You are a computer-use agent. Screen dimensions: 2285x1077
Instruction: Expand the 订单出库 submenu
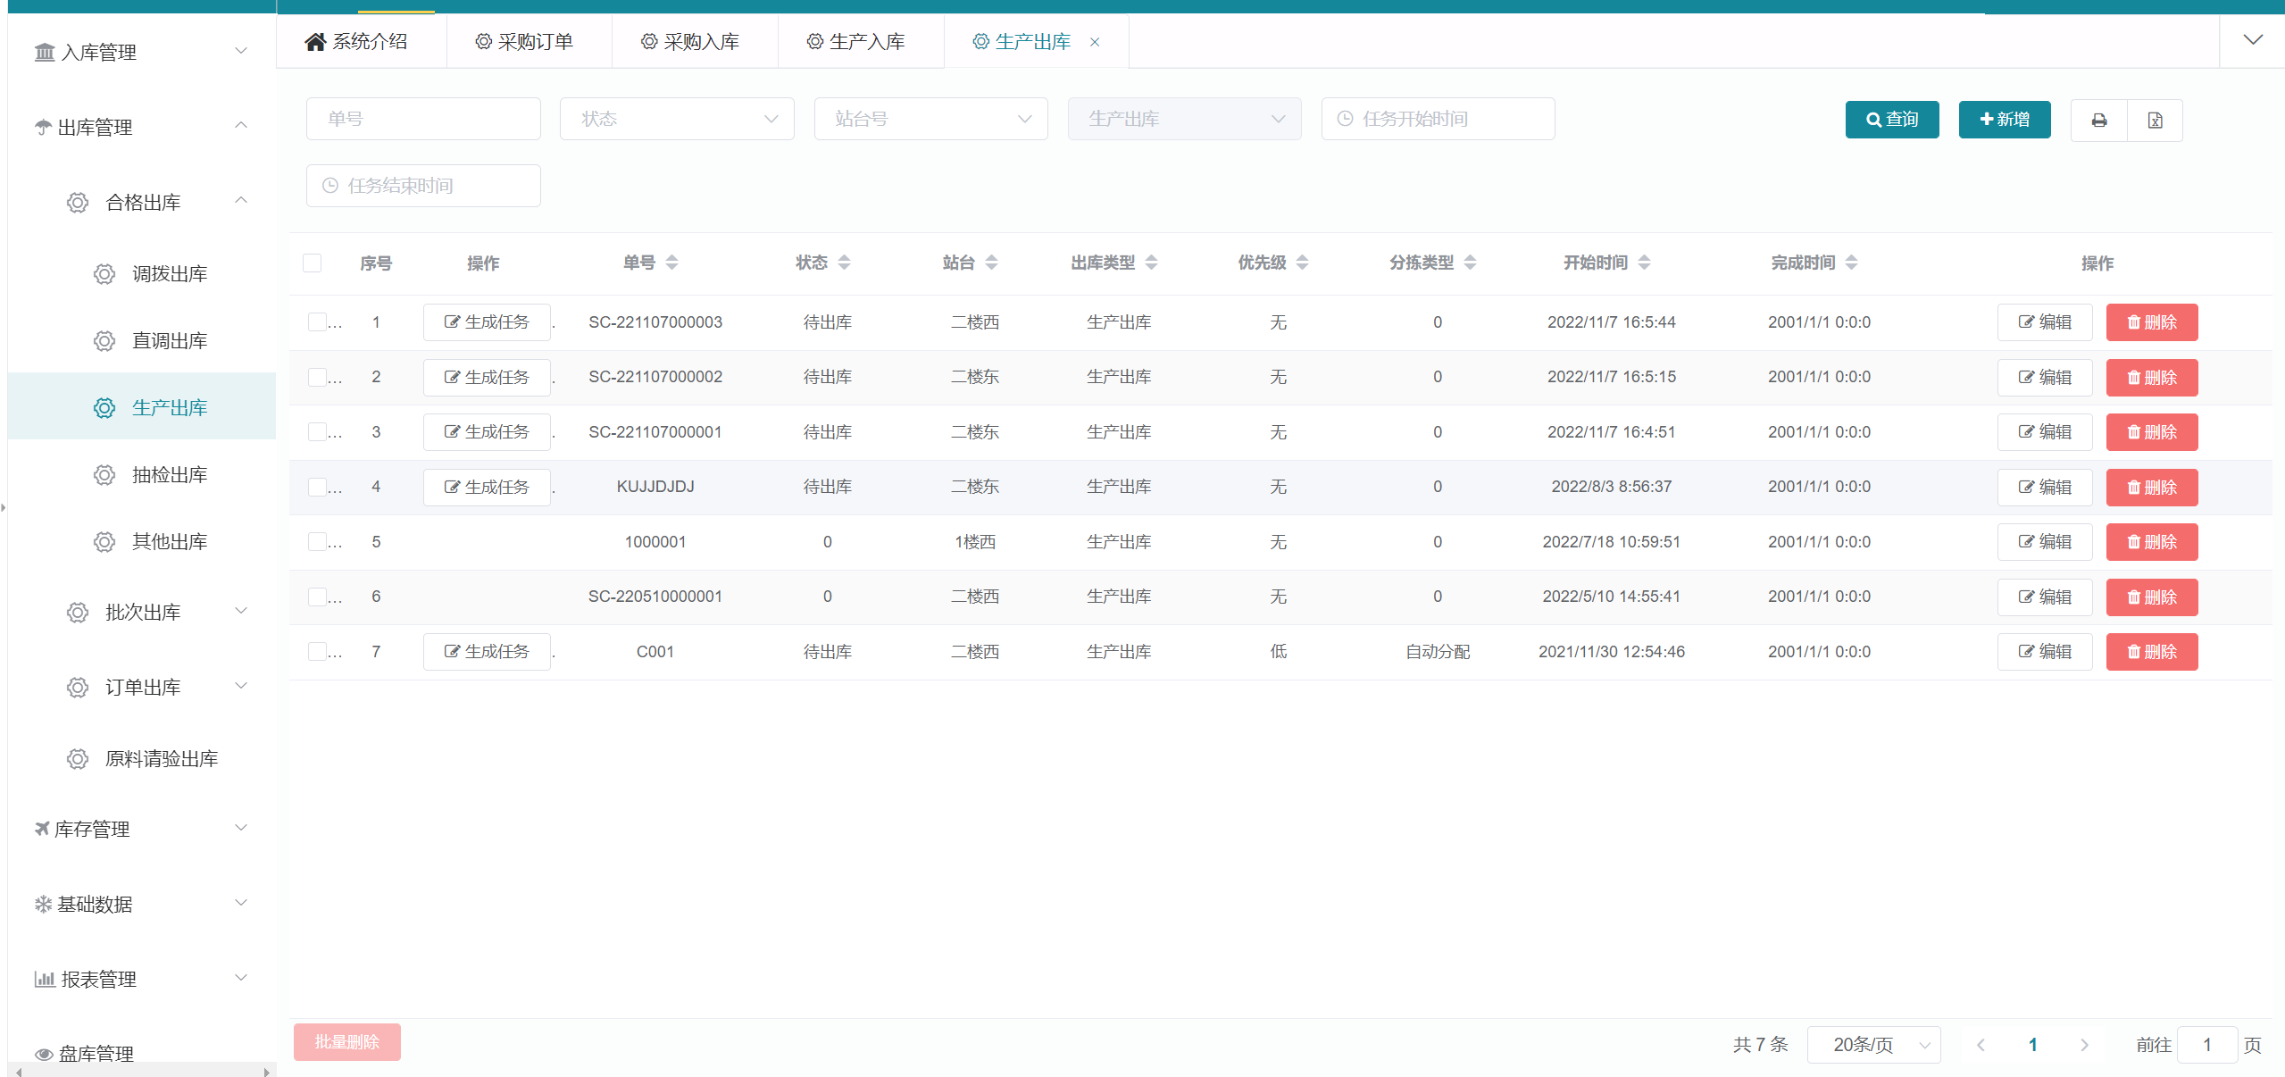pos(142,688)
